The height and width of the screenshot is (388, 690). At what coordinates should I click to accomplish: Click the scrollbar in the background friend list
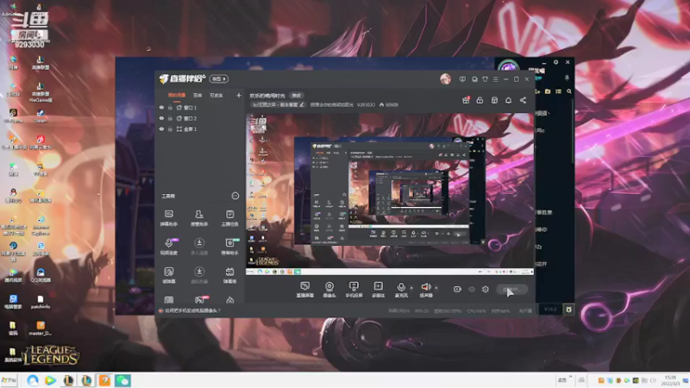[573, 130]
